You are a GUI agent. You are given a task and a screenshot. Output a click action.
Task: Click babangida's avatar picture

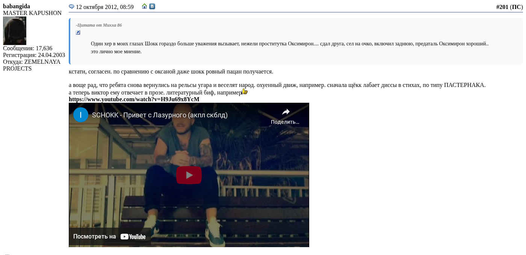(15, 31)
